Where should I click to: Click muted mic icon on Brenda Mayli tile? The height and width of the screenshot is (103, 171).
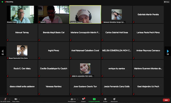39,40
